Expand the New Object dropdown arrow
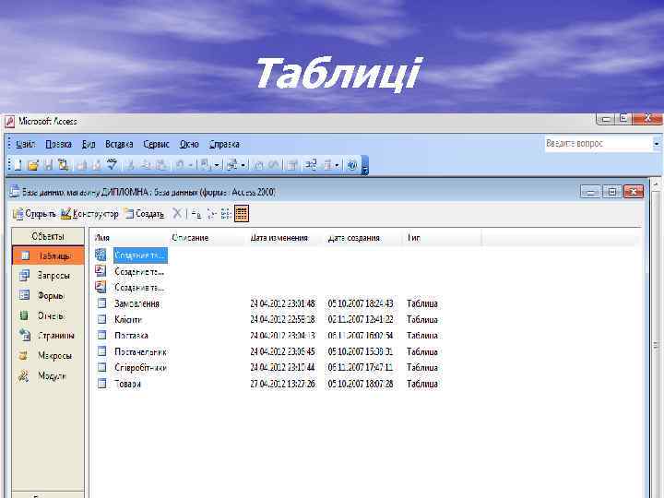Screen dimensions: 664x498 [338, 165]
